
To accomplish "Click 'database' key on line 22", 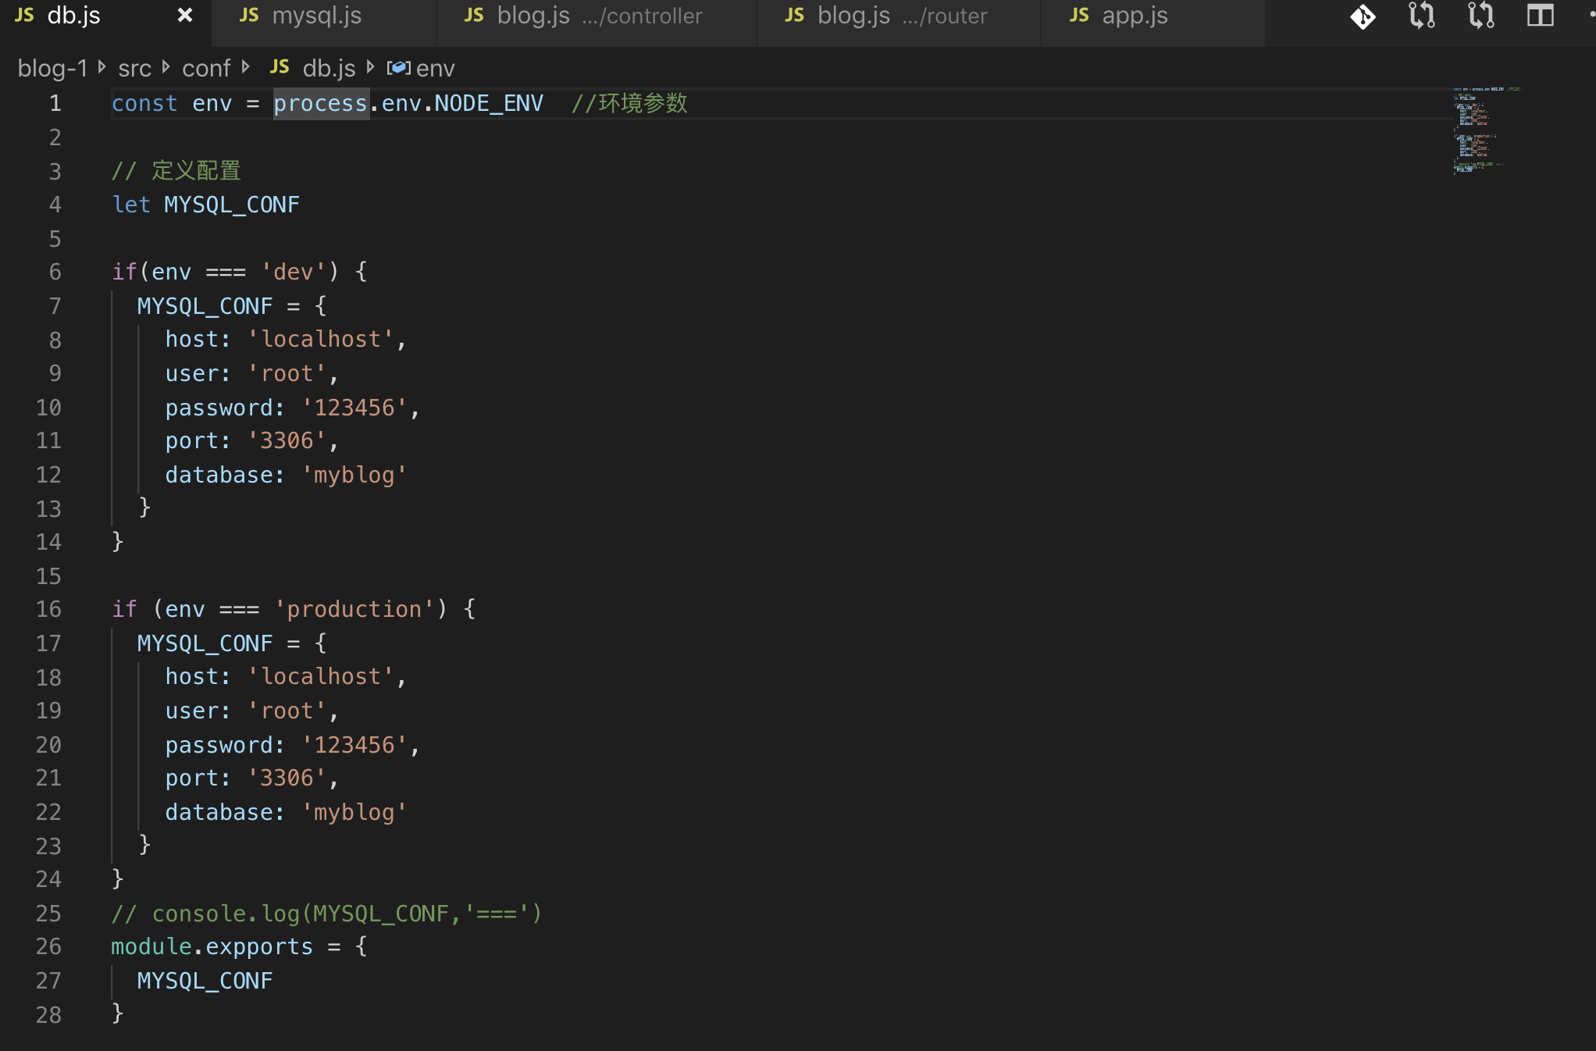I will pyautogui.click(x=219, y=812).
